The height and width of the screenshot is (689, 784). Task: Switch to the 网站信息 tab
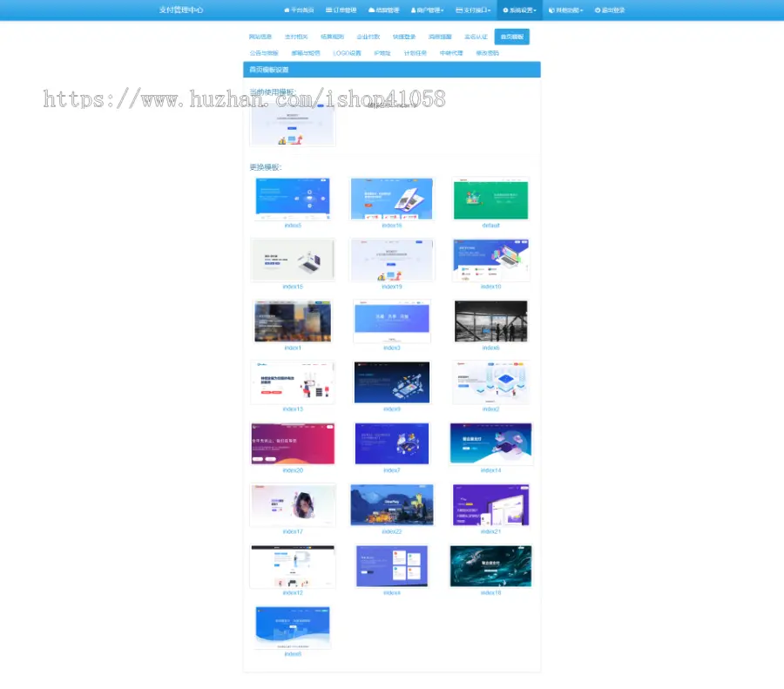click(x=260, y=37)
